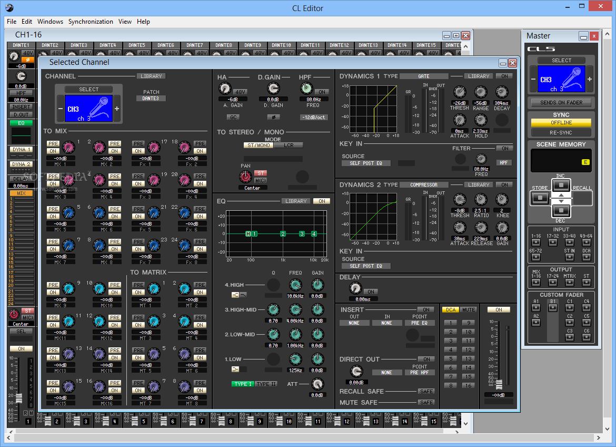Open the PATCH DANTE3 selector
Screen dimensions: 616x447
pyautogui.click(x=151, y=99)
